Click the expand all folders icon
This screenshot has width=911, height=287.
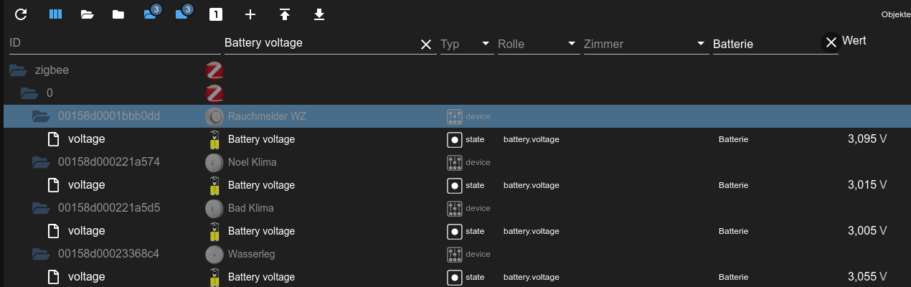87,14
